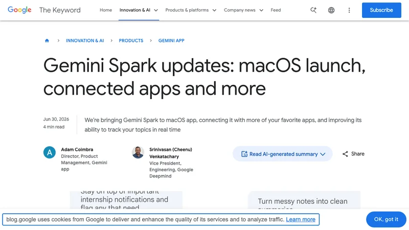Click the Vice President, Engineering title text
The width and height of the screenshot is (409, 230).
(171, 170)
